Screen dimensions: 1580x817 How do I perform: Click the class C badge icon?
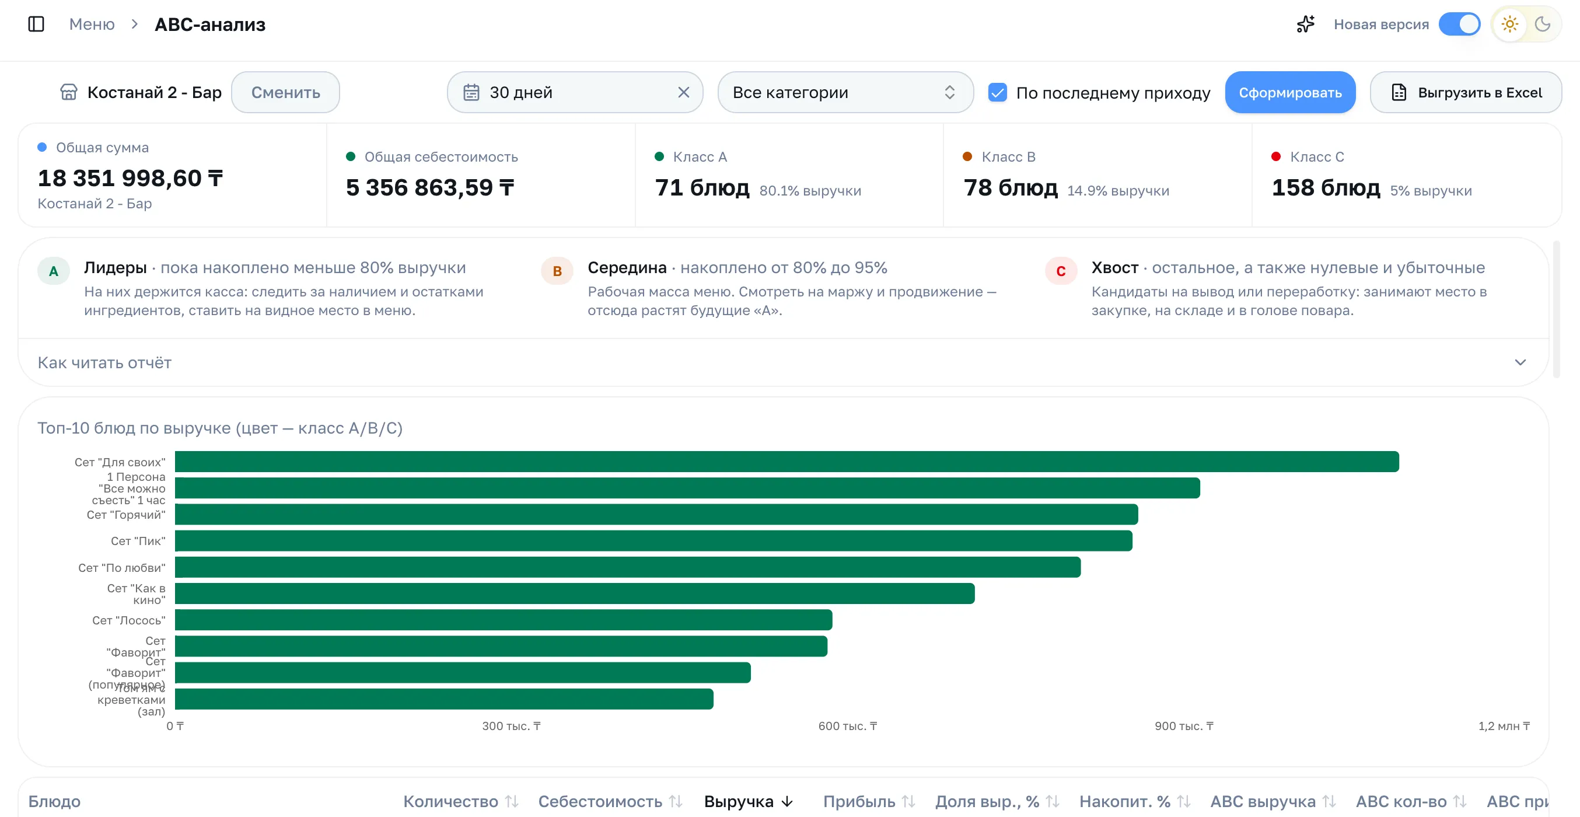pyautogui.click(x=1061, y=271)
